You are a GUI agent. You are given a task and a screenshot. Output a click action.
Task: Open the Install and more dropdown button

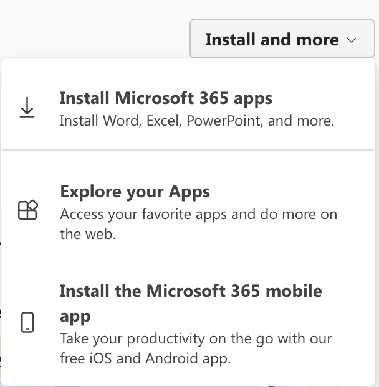pyautogui.click(x=282, y=39)
